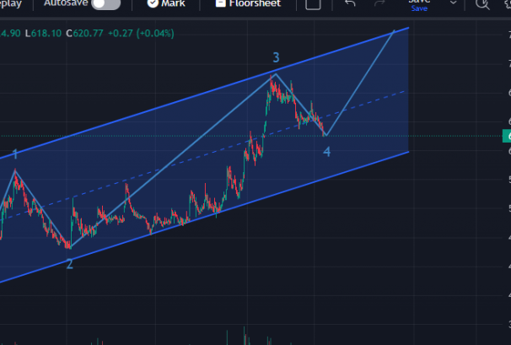Click the Replay toolbar button

coord(10,4)
